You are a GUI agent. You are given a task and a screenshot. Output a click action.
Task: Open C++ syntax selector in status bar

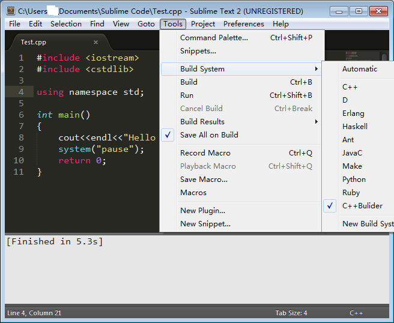[x=356, y=313]
